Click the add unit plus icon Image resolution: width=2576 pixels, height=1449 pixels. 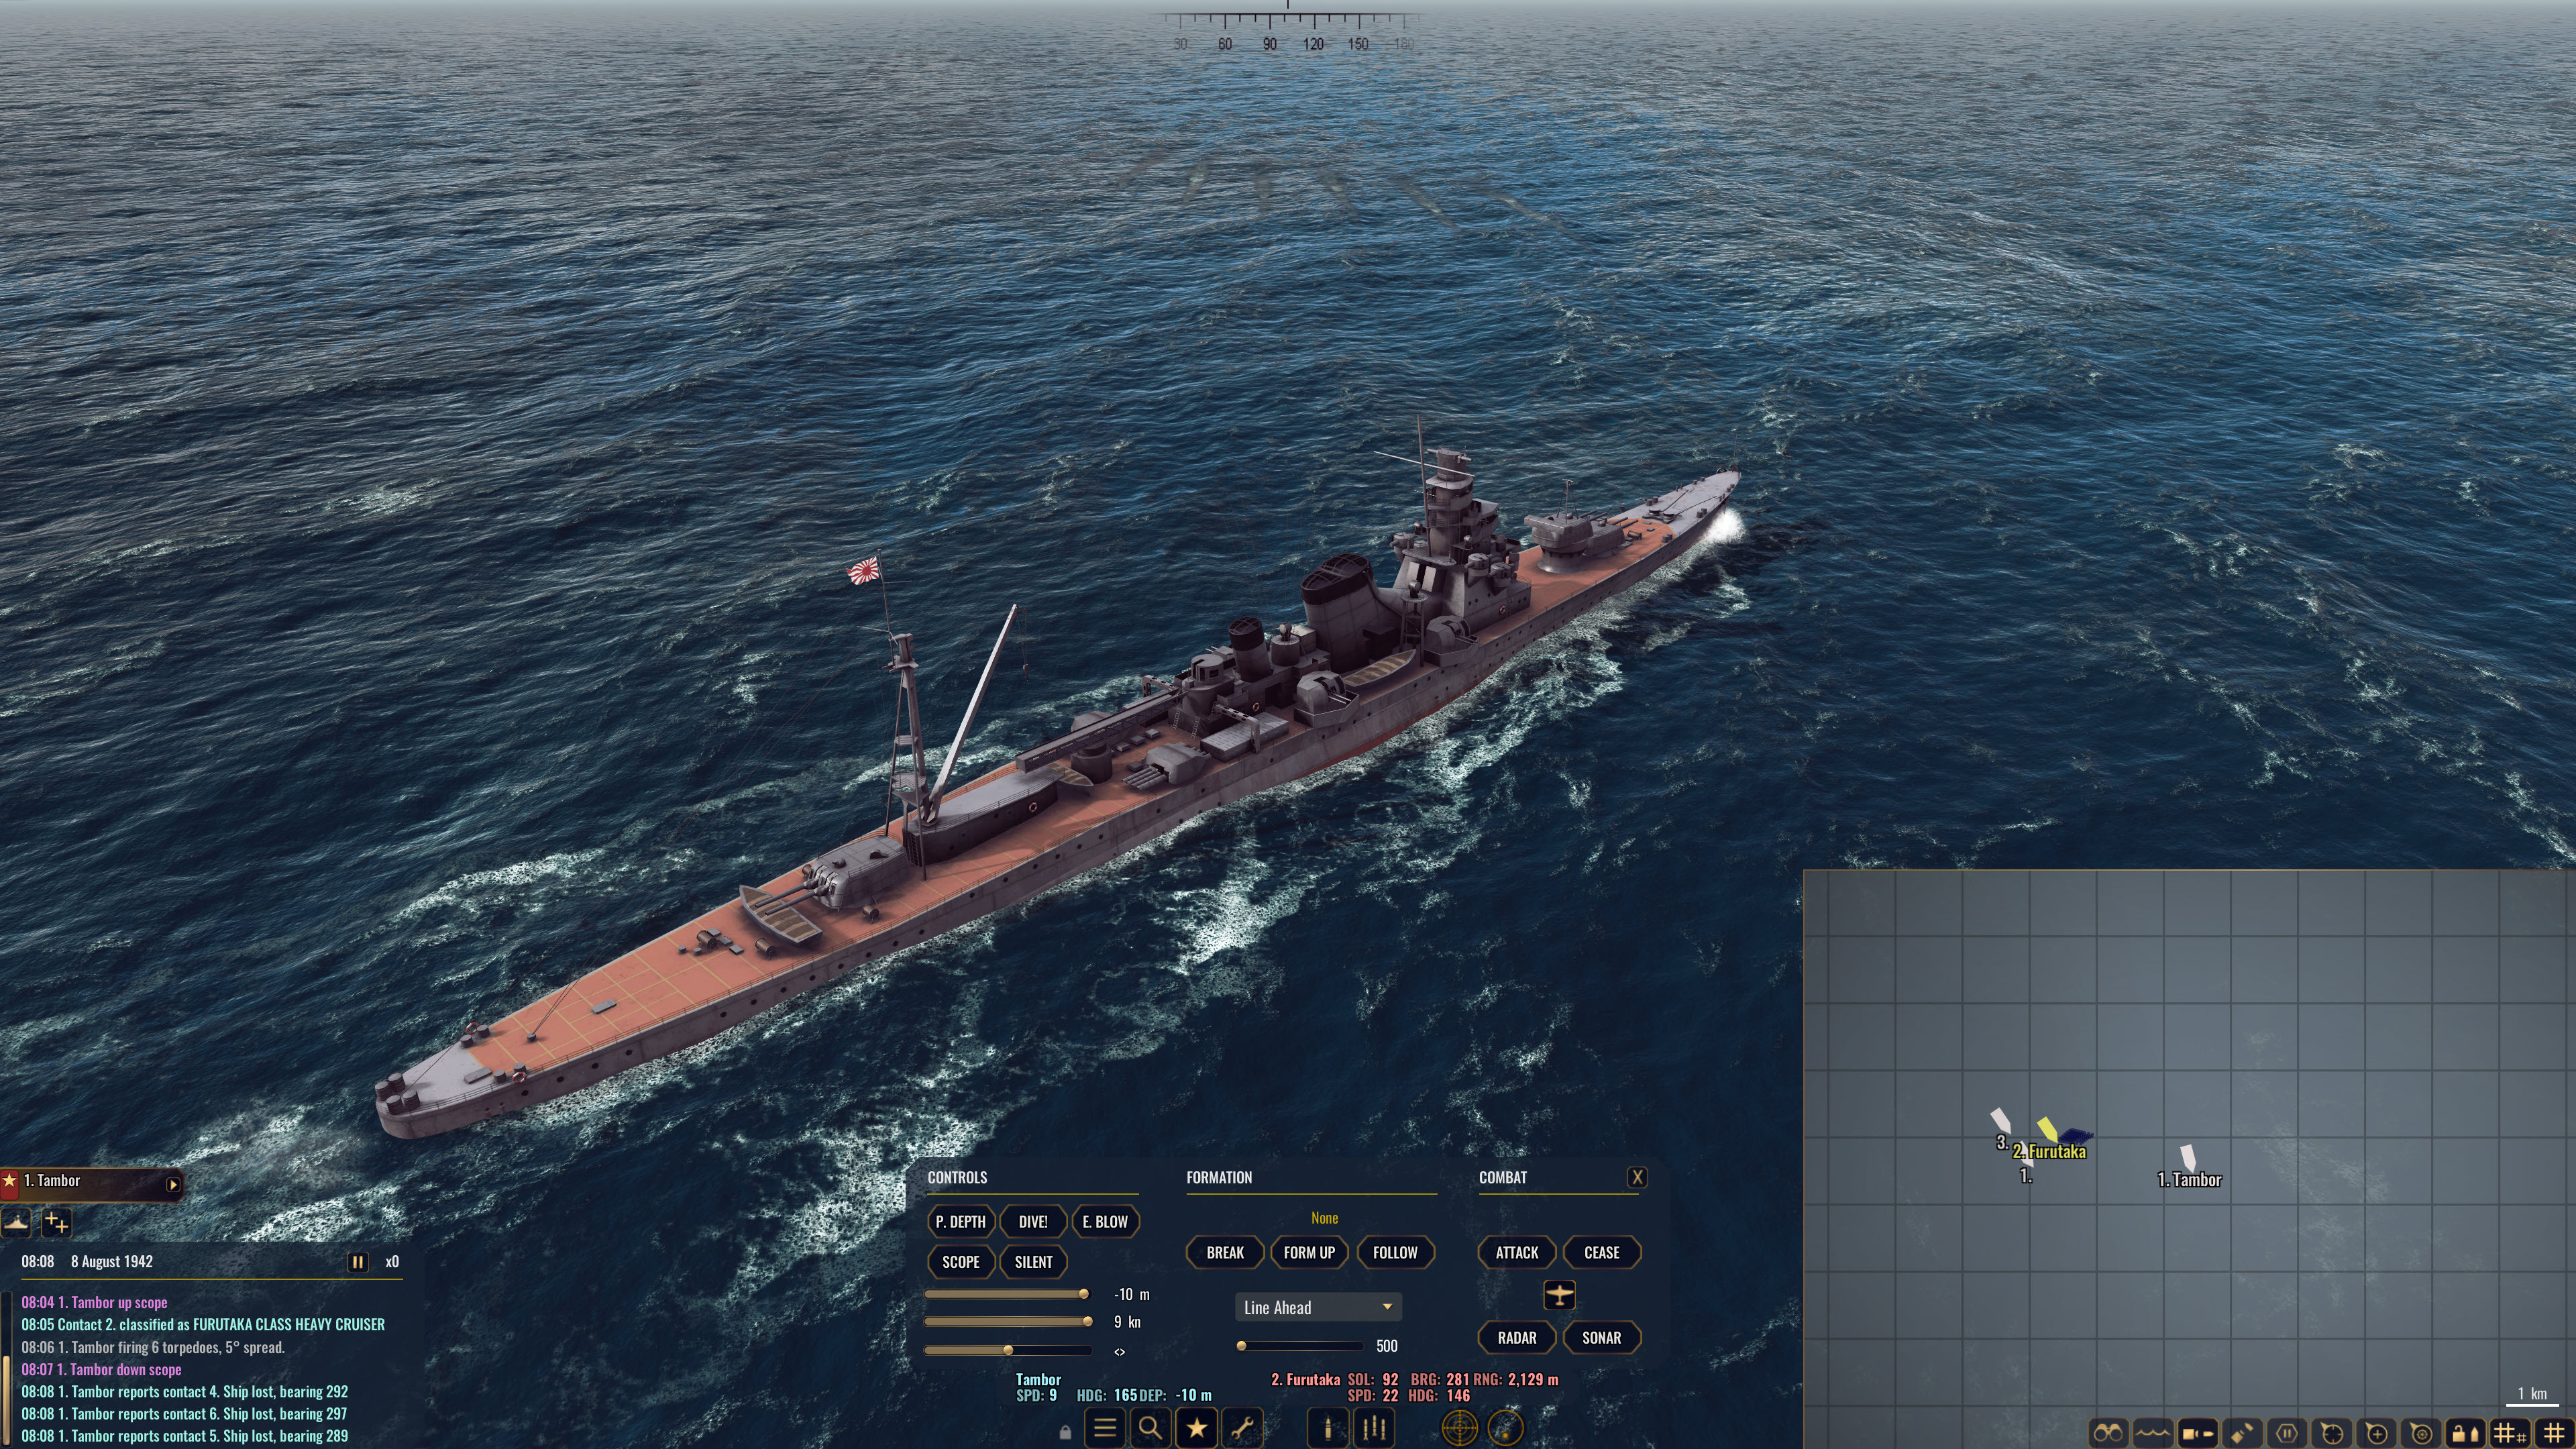[x=57, y=1222]
